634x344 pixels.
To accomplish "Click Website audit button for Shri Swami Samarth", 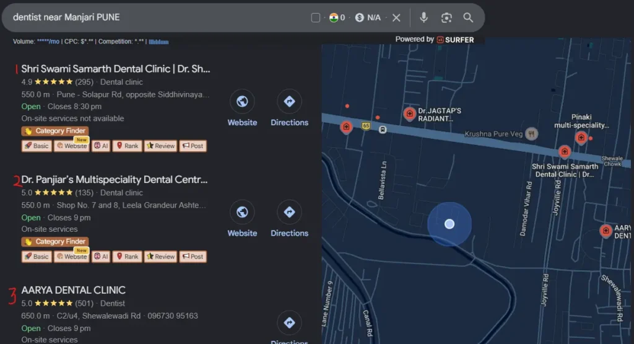I will click(x=72, y=146).
